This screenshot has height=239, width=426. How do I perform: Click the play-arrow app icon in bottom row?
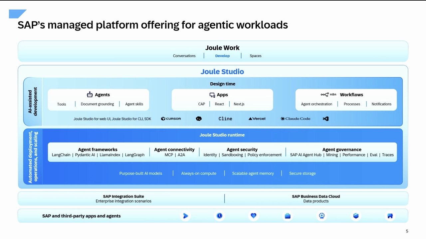pyautogui.click(x=185, y=216)
